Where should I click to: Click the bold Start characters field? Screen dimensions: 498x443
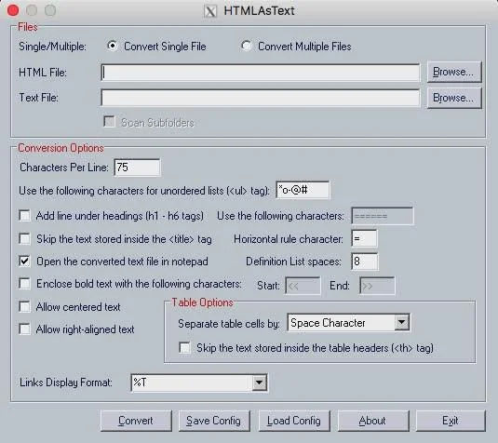(303, 286)
